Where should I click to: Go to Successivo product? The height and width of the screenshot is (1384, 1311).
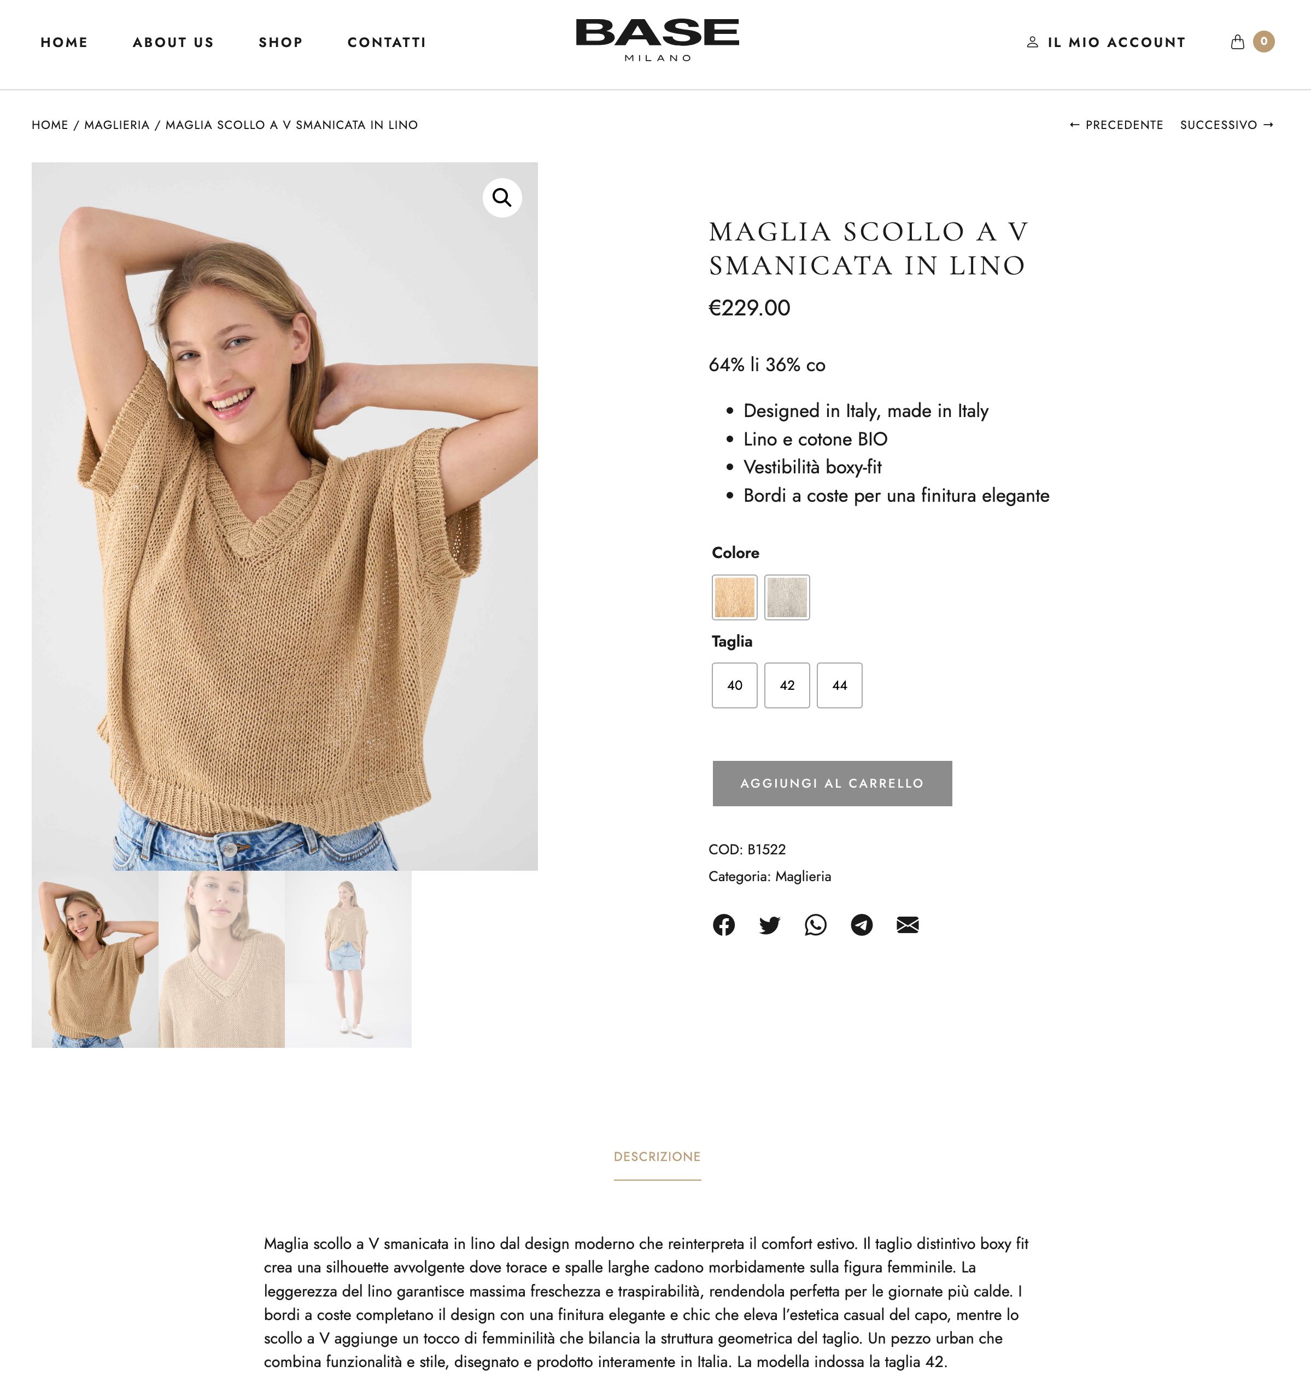[1227, 125]
